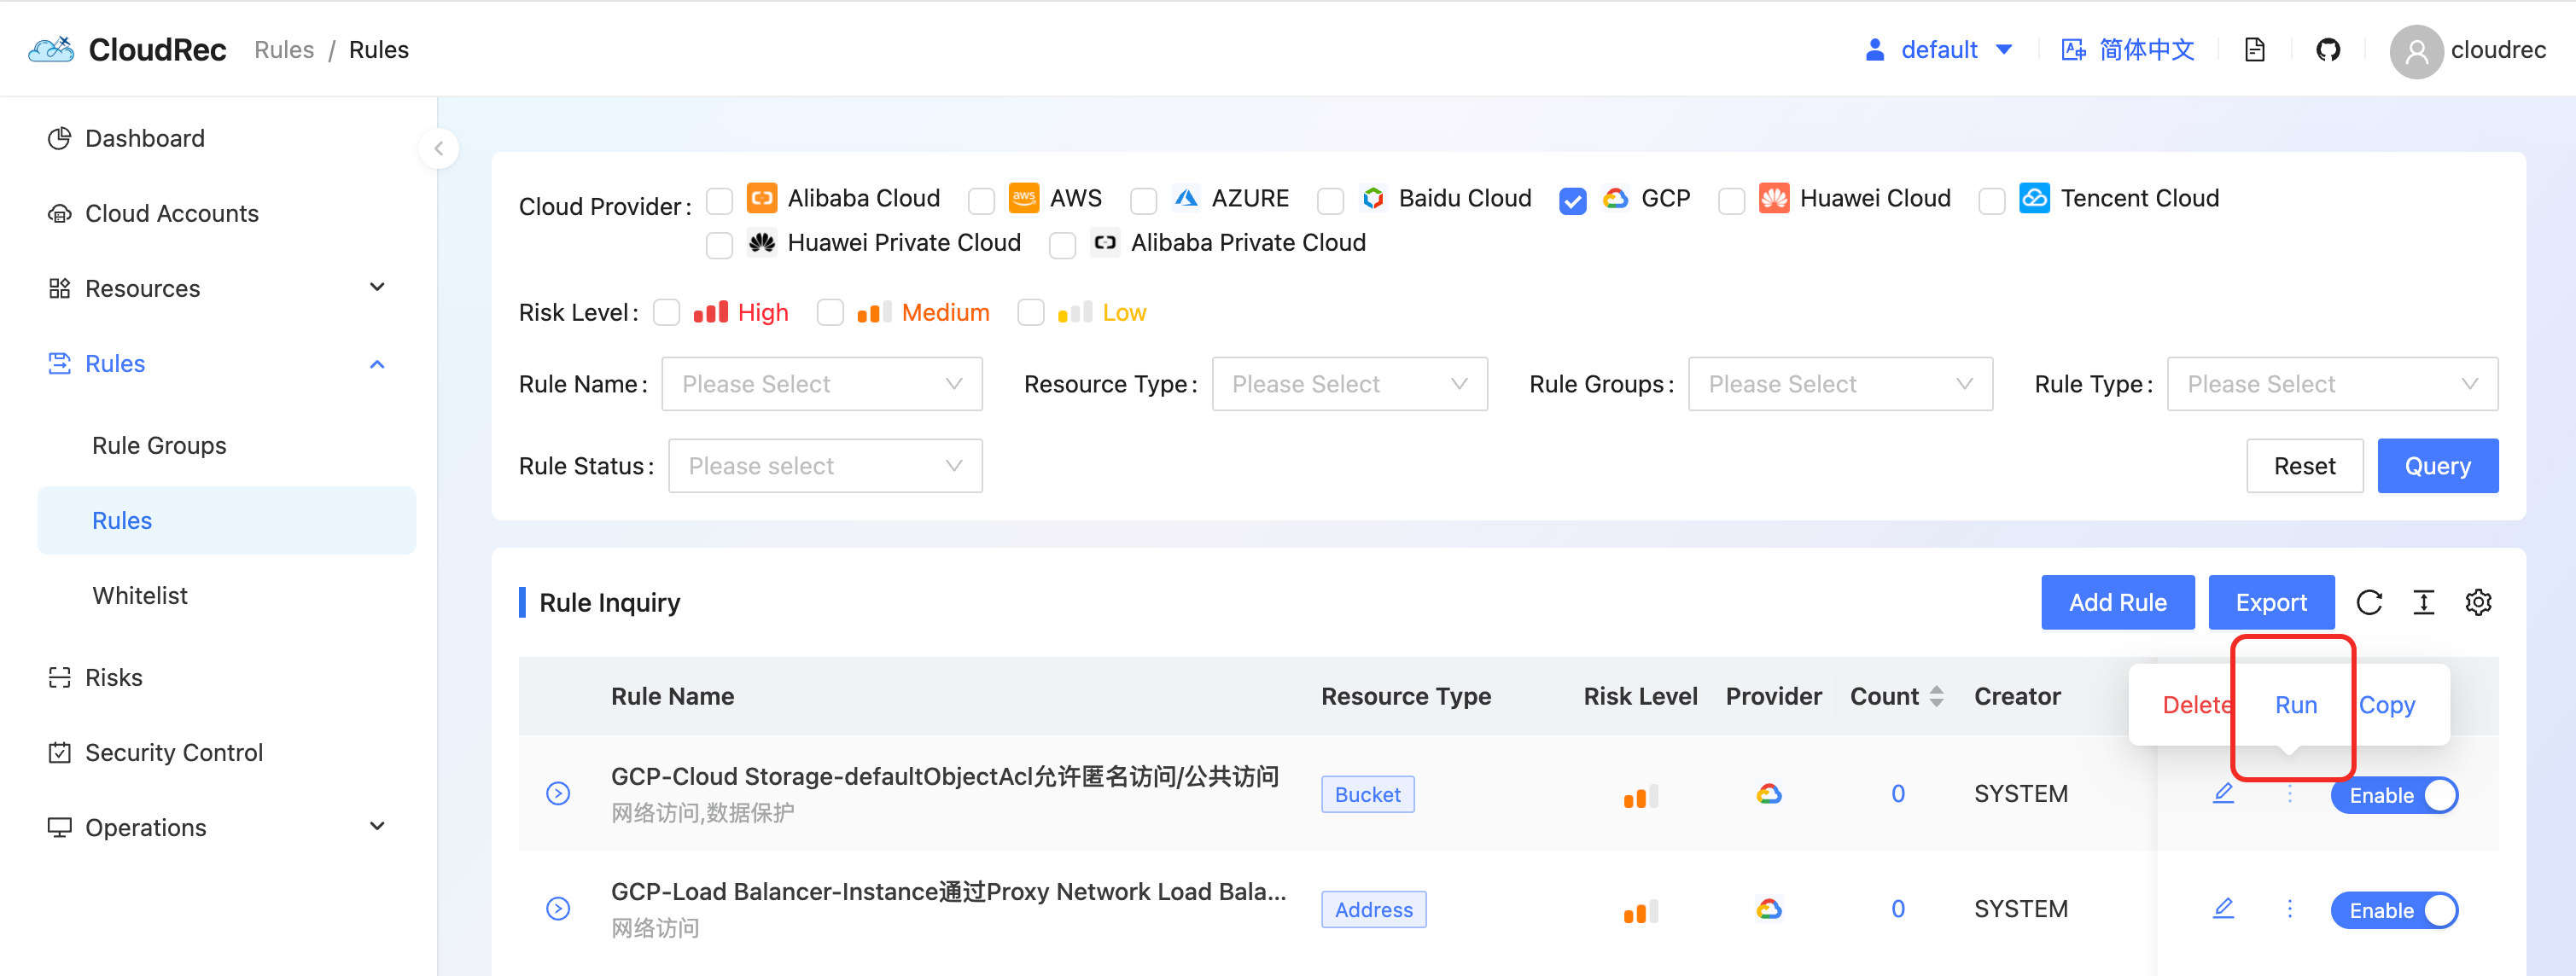2576x976 pixels.
Task: Open the Rule Name dropdown
Action: (821, 384)
